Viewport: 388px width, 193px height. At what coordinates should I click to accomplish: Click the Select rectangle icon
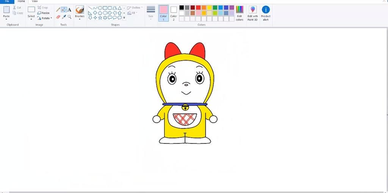tap(31, 9)
